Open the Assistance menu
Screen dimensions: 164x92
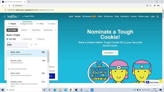point(125,16)
